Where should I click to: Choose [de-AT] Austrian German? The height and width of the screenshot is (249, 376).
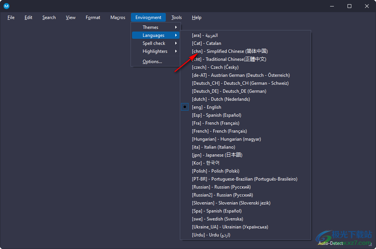point(245,75)
